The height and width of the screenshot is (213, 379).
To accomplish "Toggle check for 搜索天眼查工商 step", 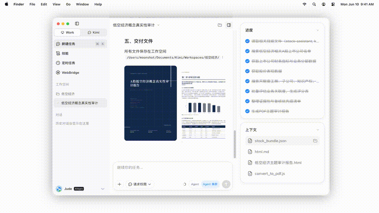I will (247, 81).
